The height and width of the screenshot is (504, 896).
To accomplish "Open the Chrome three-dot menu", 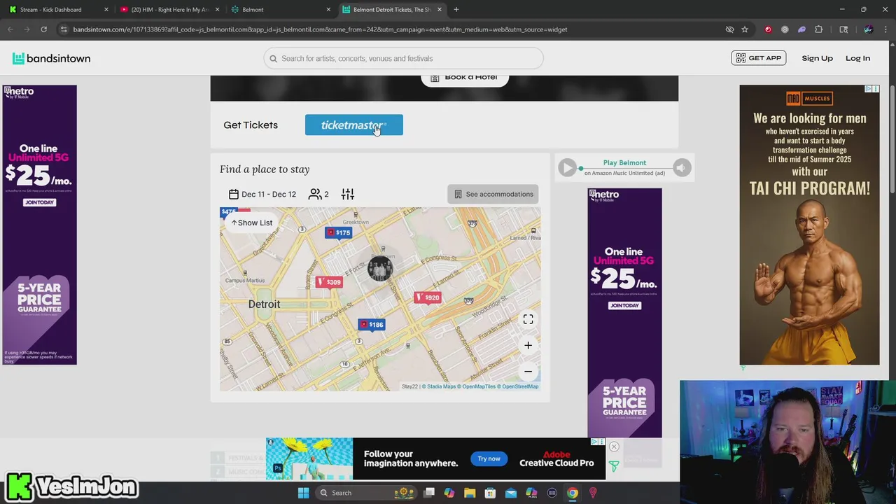I will (x=885, y=29).
